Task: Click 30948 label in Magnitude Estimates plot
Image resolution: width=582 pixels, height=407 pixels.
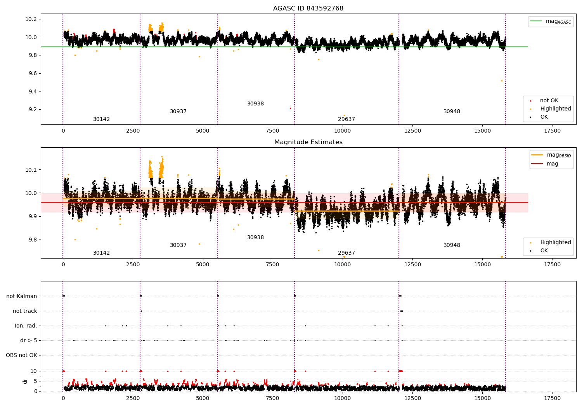Action: pos(452,245)
